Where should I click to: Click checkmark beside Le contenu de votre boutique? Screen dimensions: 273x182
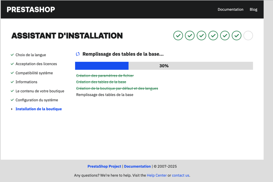[x=12, y=91]
